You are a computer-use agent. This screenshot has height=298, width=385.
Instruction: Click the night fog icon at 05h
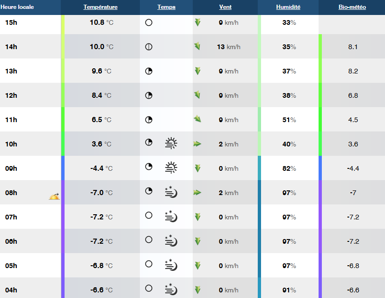tap(171, 265)
